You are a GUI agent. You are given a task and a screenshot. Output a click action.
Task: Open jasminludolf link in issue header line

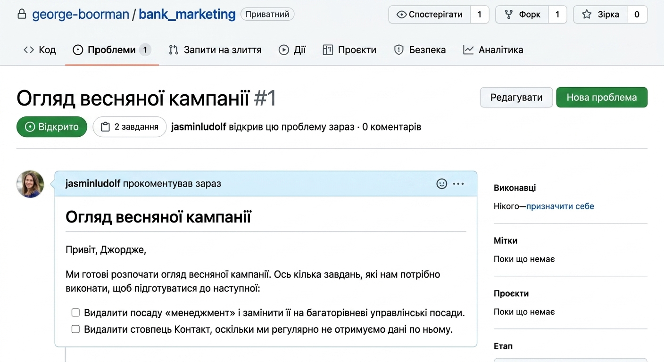pyautogui.click(x=199, y=127)
